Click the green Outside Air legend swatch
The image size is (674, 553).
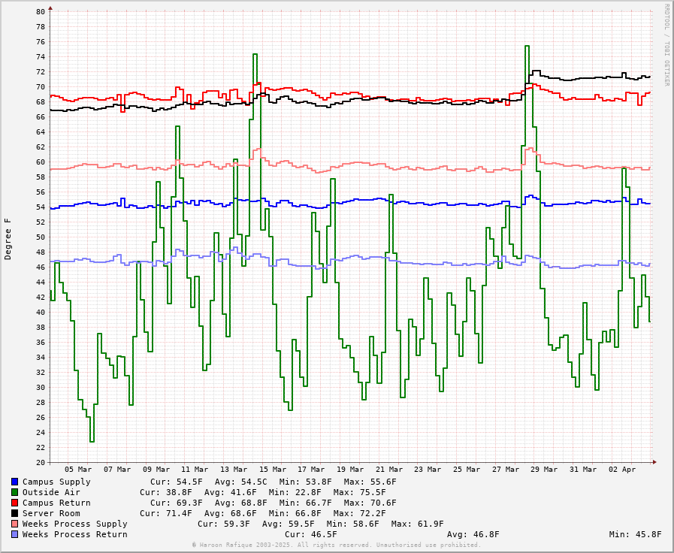point(14,492)
